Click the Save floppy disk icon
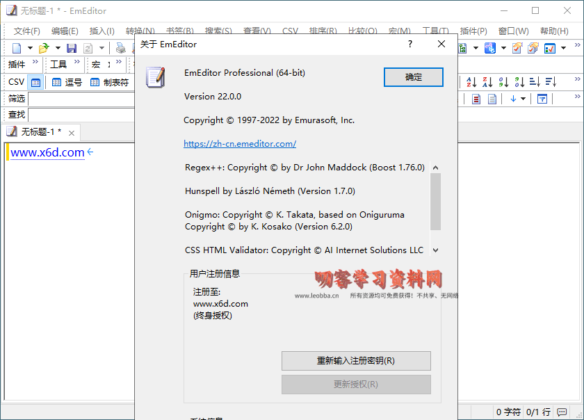Screen dimensions: 584x420 click(x=72, y=48)
